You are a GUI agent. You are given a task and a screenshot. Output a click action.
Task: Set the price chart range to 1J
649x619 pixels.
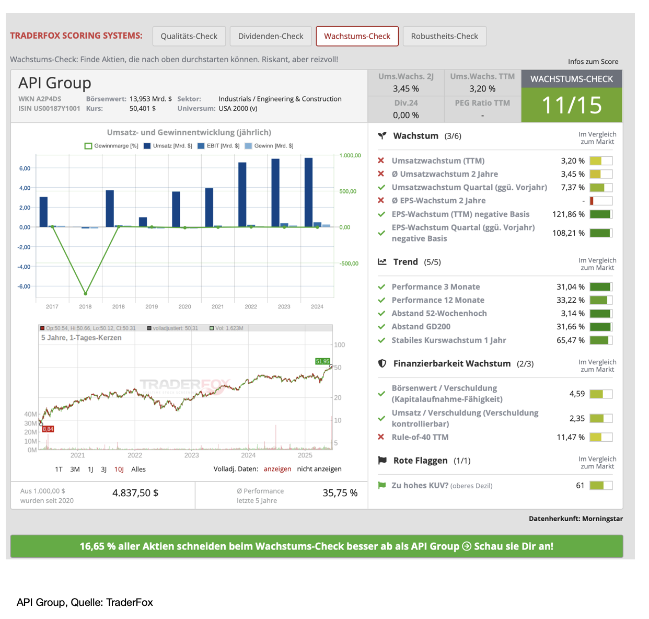click(90, 469)
